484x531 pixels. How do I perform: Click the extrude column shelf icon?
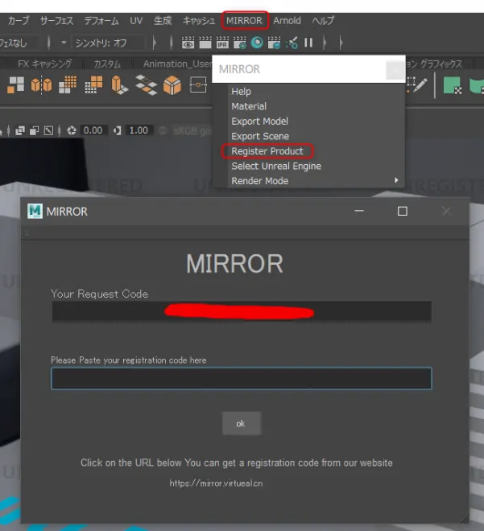(x=119, y=84)
